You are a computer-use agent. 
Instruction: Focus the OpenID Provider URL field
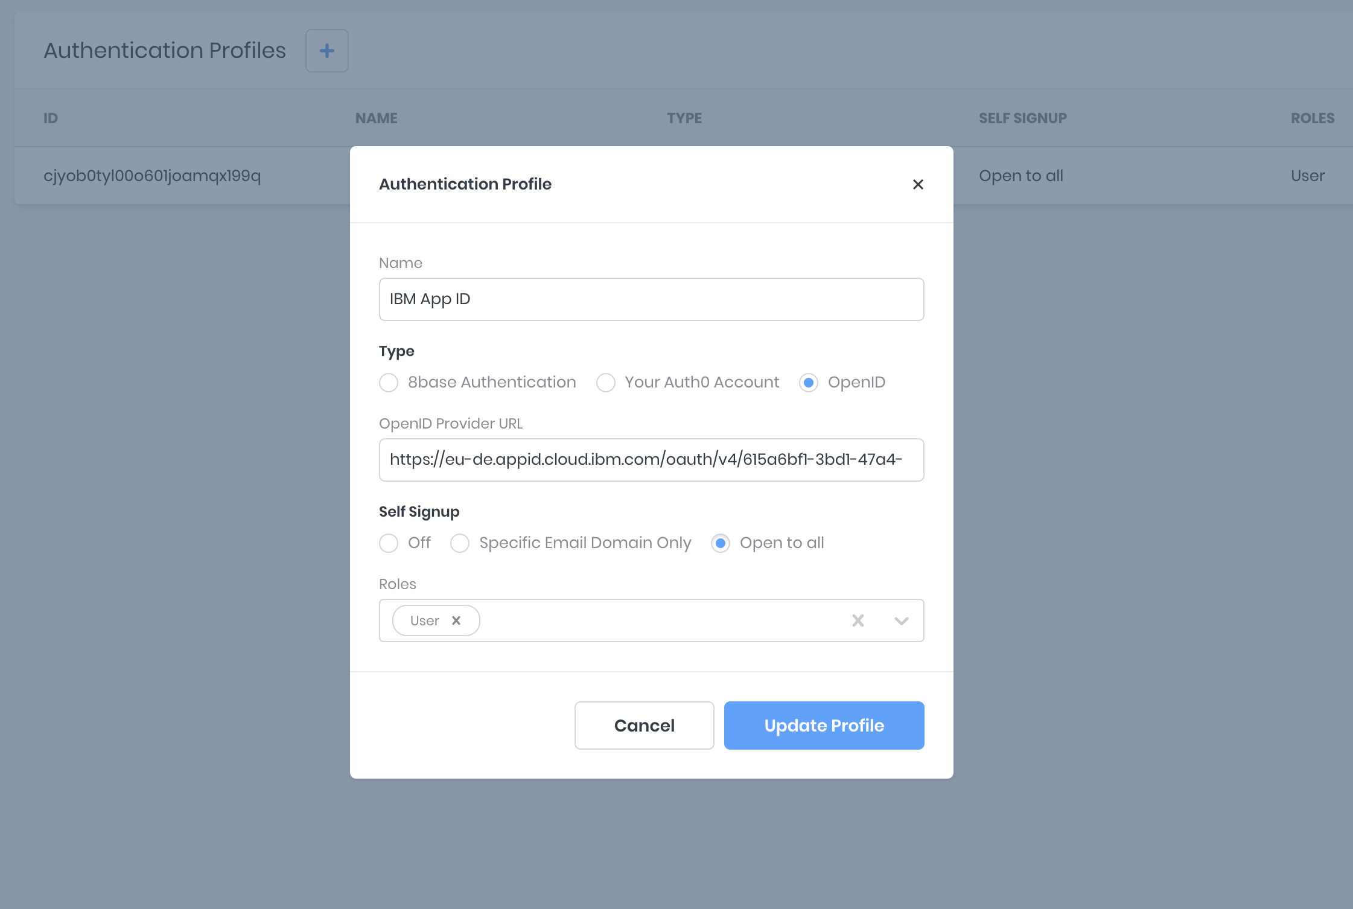point(651,460)
